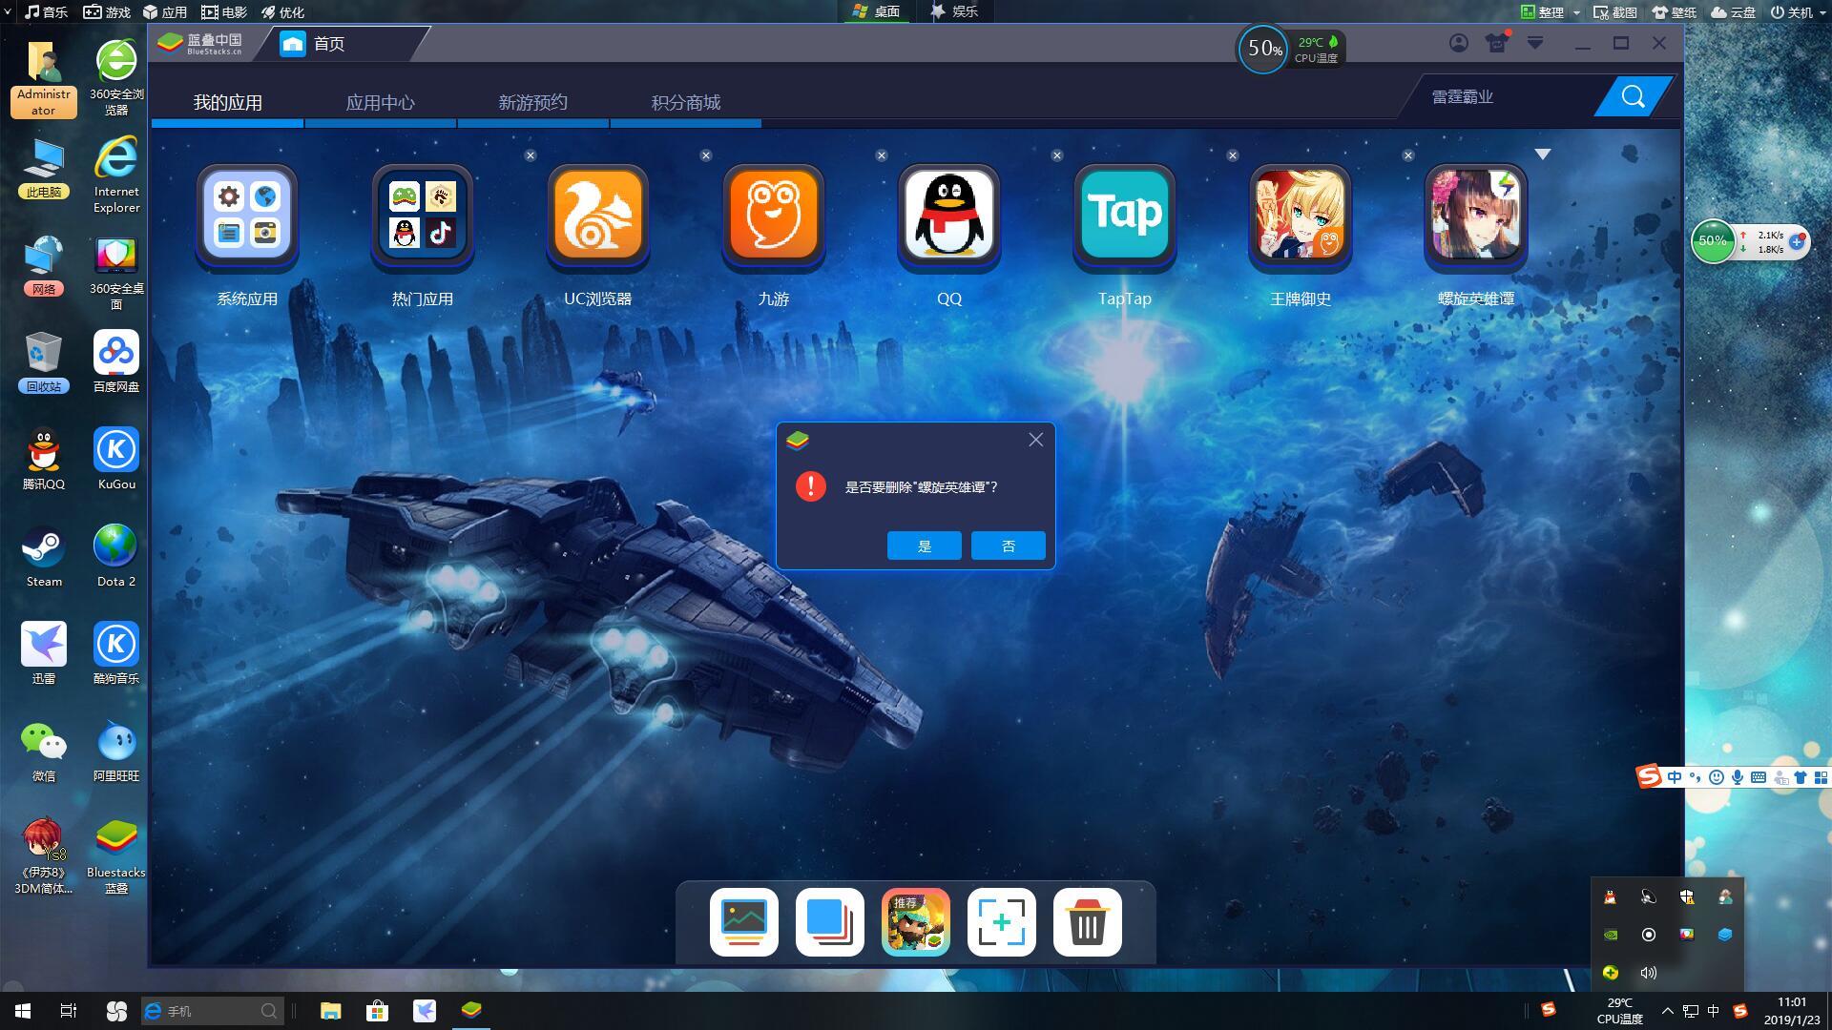
Task: Select the 微信 desktop icon
Action: tap(44, 751)
